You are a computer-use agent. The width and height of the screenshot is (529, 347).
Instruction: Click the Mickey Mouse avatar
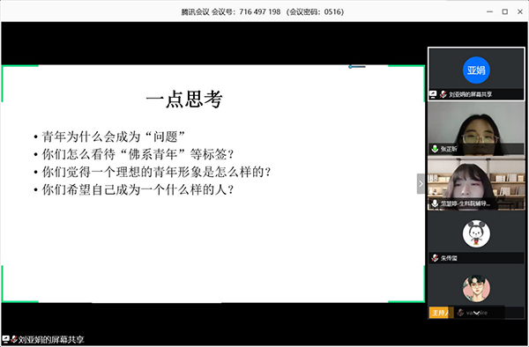pyautogui.click(x=476, y=233)
